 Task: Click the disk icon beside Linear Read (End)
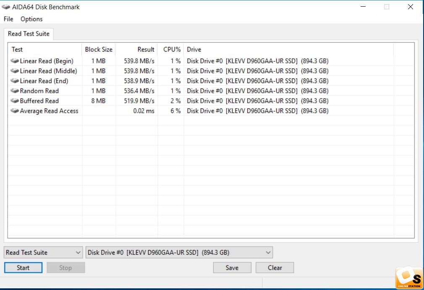15,81
